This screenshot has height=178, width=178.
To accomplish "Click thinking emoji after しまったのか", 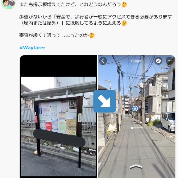I will click(x=92, y=35).
